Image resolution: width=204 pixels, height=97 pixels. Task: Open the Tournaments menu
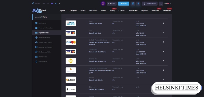tap(133, 11)
